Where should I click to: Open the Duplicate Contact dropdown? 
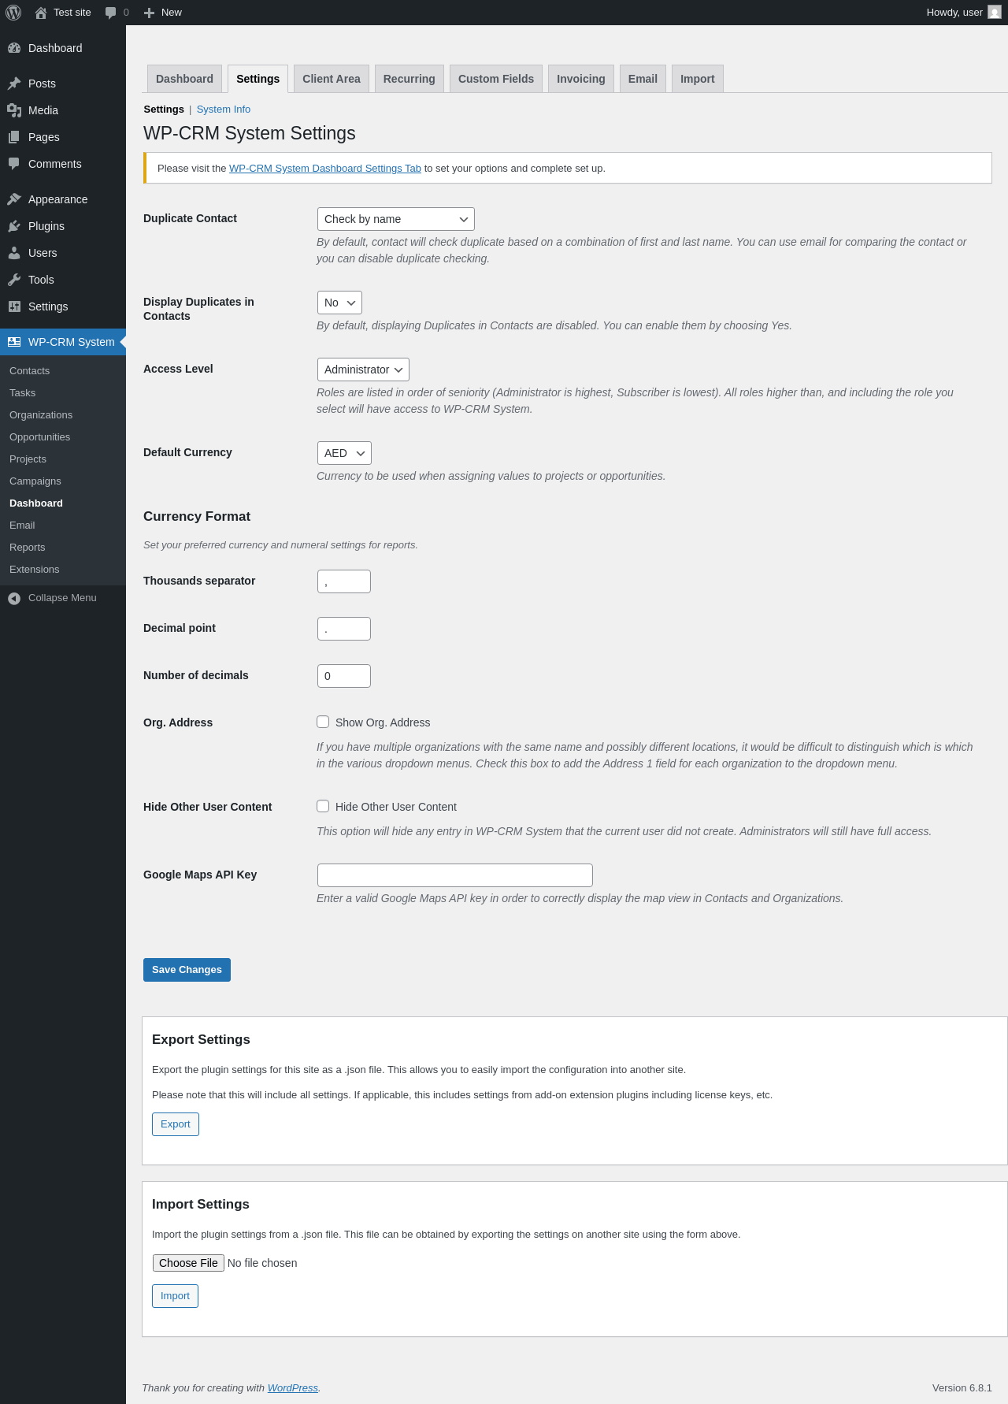(x=396, y=219)
